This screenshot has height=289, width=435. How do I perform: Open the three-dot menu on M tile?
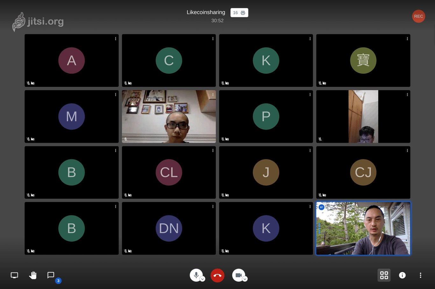point(116,95)
